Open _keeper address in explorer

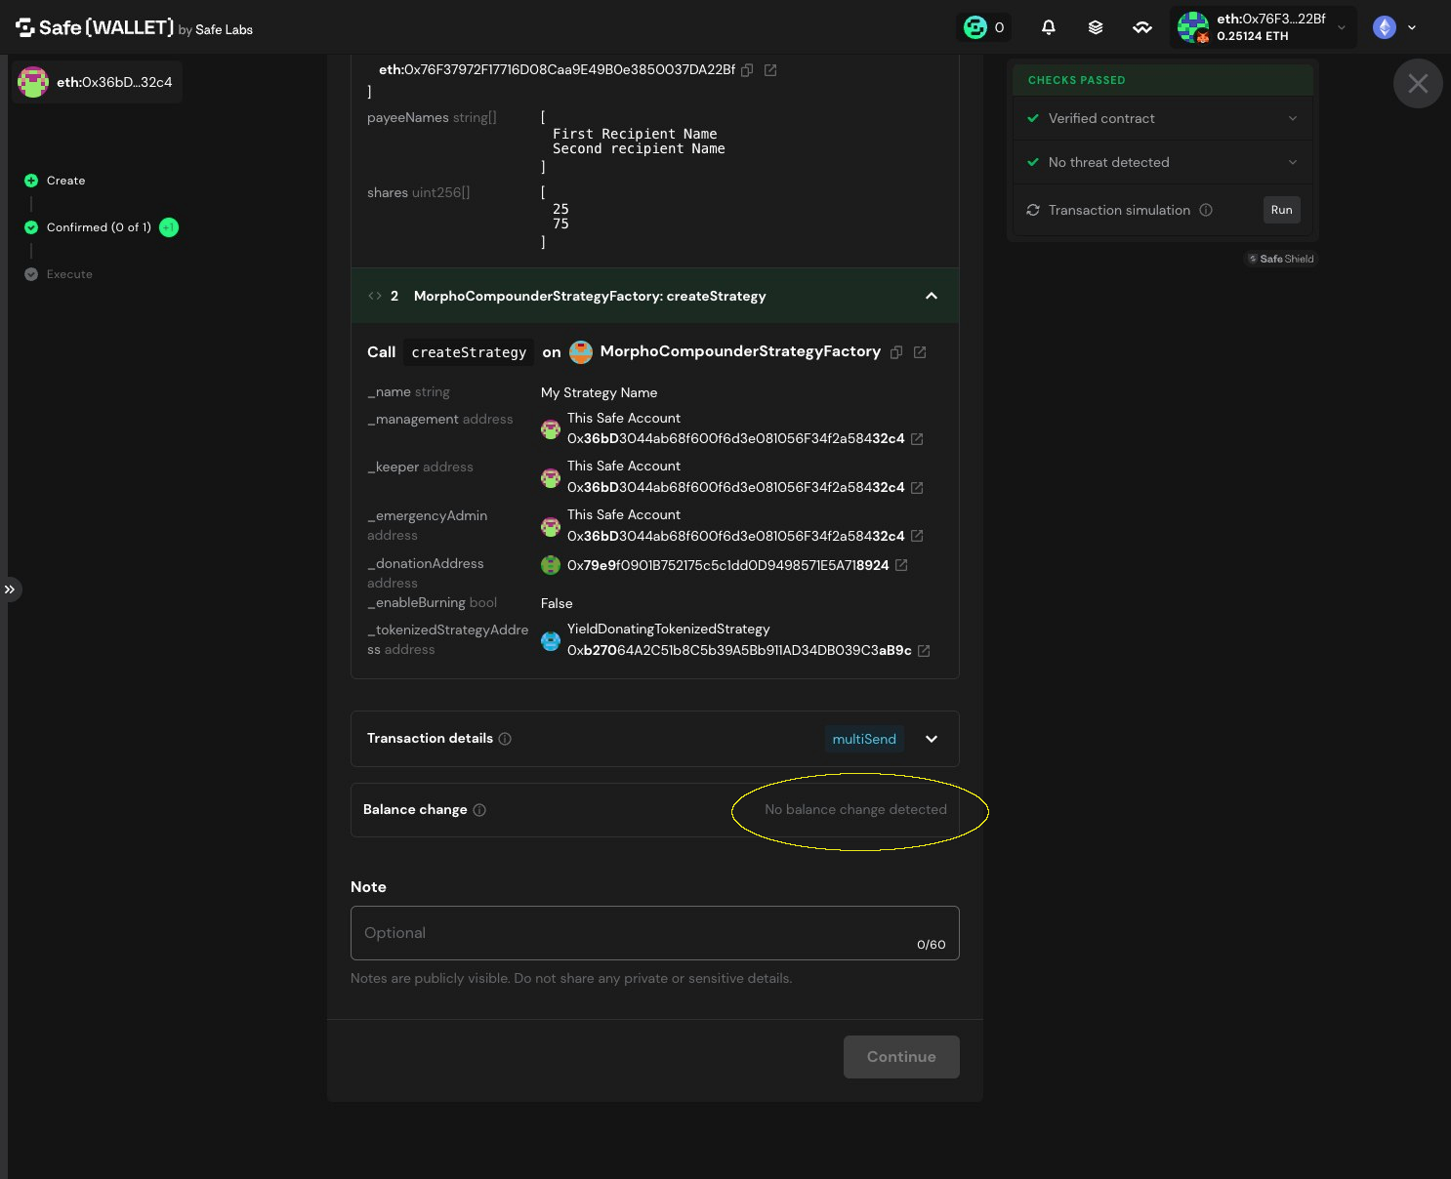[x=917, y=488]
